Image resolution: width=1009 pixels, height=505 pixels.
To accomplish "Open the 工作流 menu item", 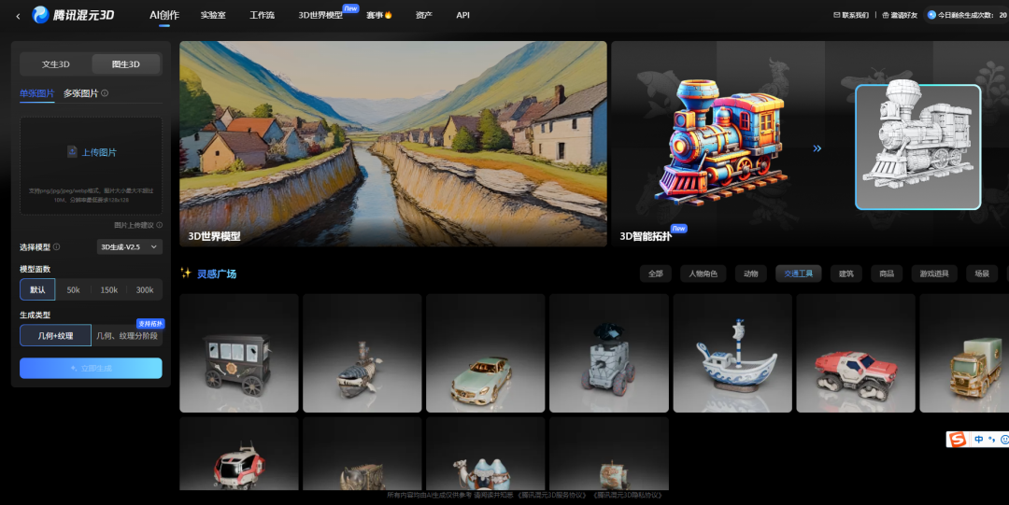I will pos(263,15).
